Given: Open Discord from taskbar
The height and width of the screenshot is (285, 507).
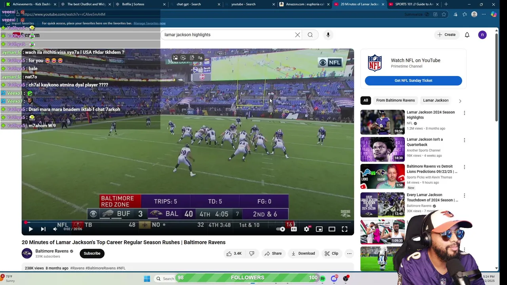Looking at the screenshot, I should tap(334, 279).
